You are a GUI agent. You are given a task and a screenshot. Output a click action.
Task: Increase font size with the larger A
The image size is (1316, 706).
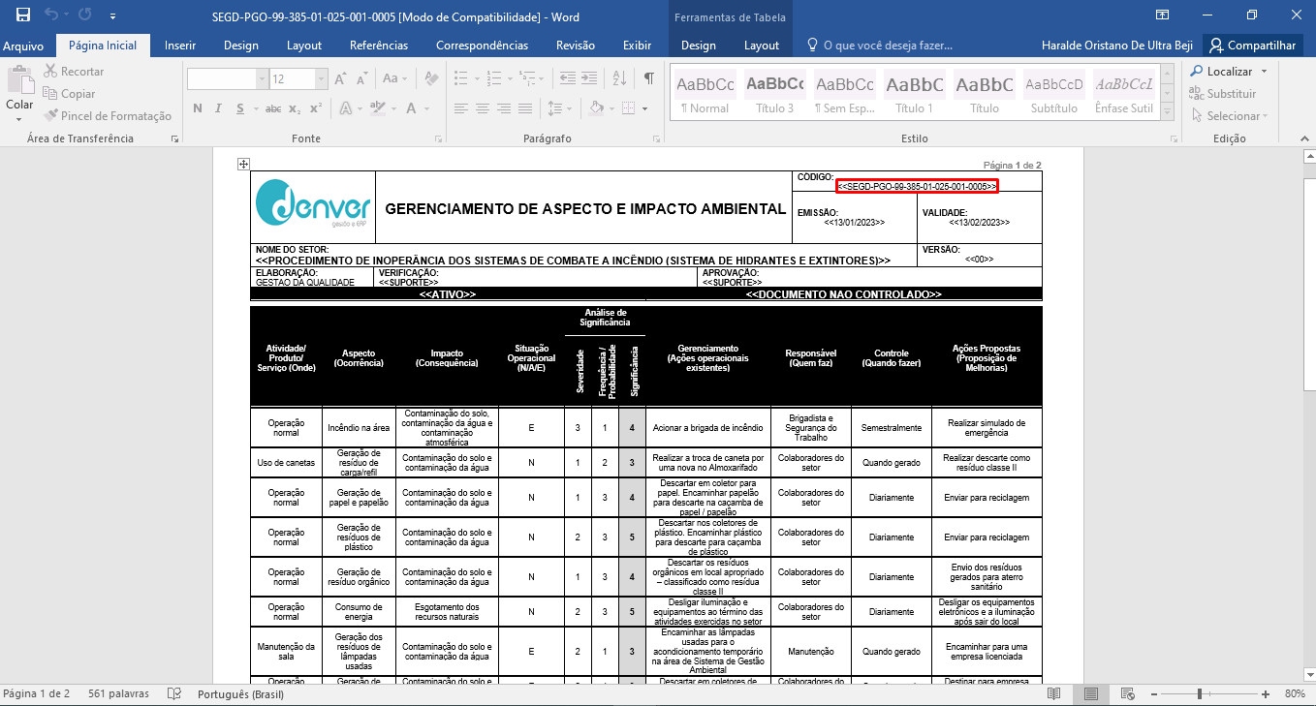(340, 78)
